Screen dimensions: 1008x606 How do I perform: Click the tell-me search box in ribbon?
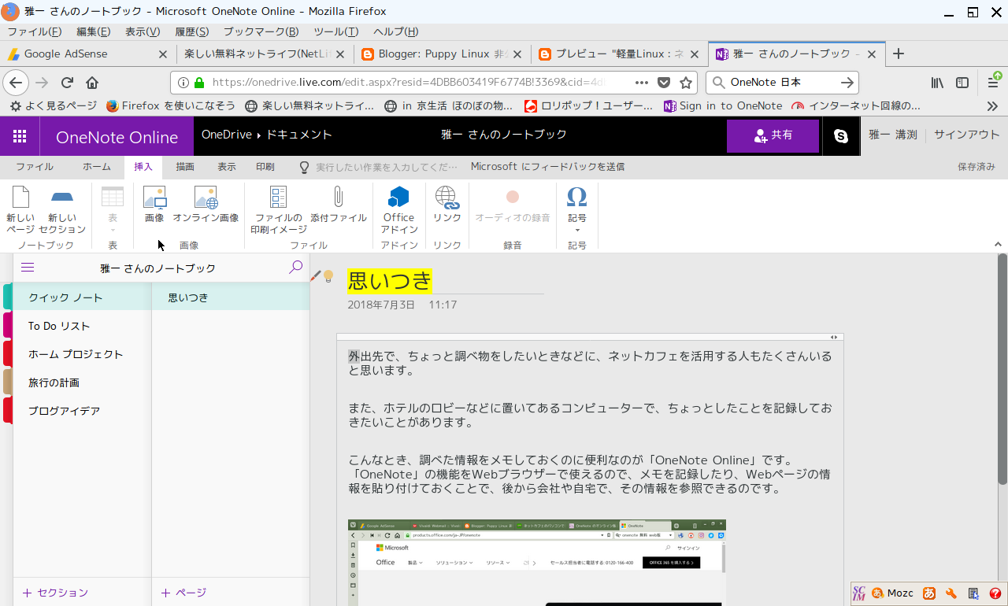pos(379,167)
